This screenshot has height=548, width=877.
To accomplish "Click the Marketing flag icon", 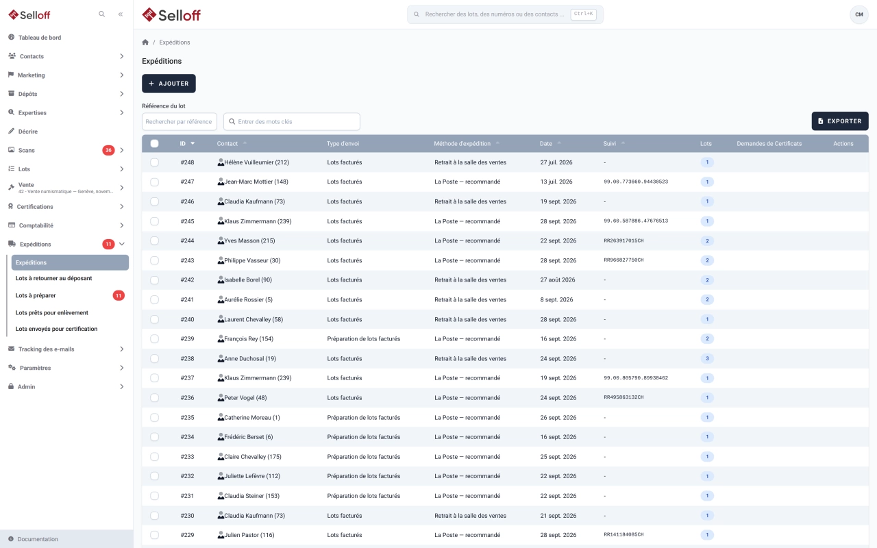I will [x=11, y=75].
